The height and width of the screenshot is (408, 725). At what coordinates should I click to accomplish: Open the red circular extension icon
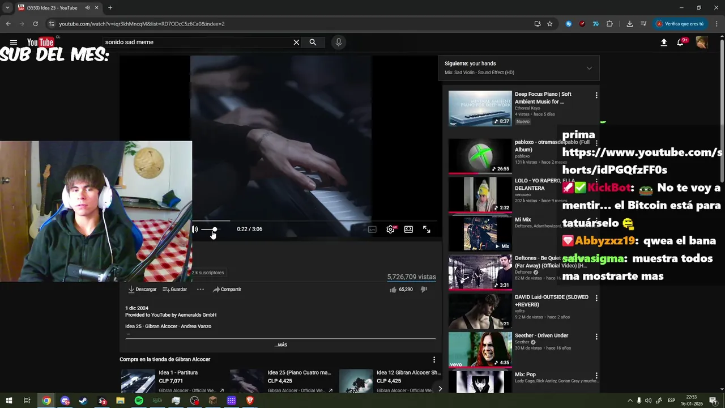coord(582,24)
